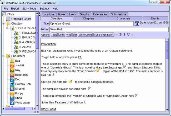Viewport: 171px width, 116px height.
Task: Open the Export menu
Action: pyautogui.click(x=15, y=9)
